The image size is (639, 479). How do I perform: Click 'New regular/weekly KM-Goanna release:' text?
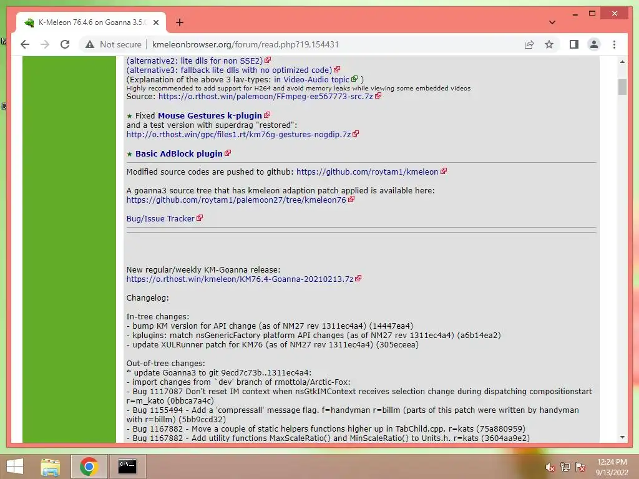[203, 270]
